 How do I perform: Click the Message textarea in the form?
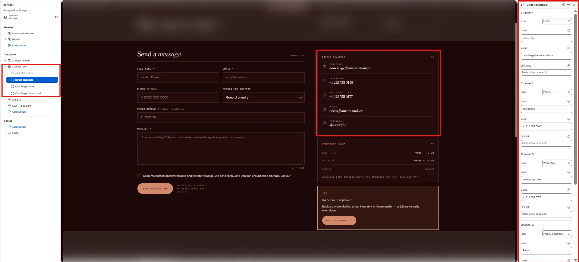(221, 148)
